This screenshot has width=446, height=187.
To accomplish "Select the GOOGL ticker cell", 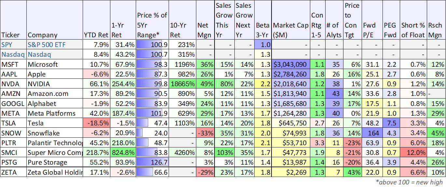I will coord(13,103).
